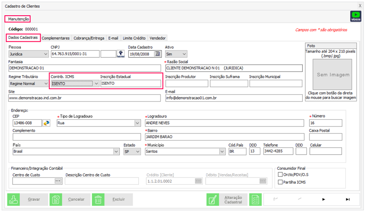
Task: Click the Receita Federal CNPJ lookup icon
Action: pos(121,54)
